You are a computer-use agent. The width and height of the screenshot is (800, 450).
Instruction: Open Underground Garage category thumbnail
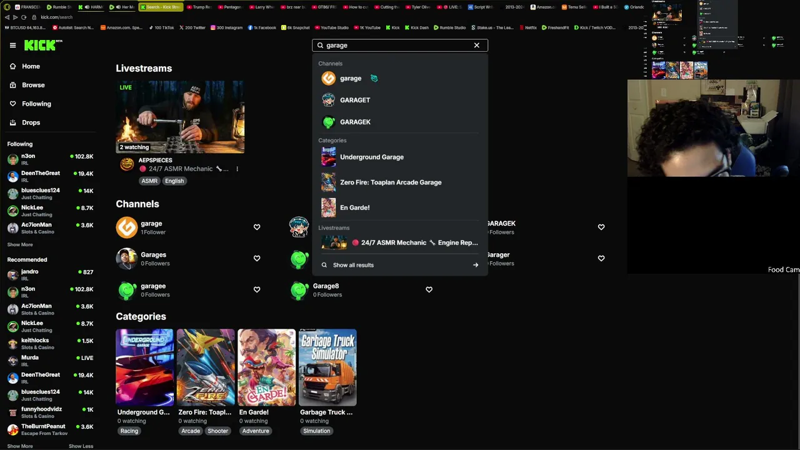(145, 367)
